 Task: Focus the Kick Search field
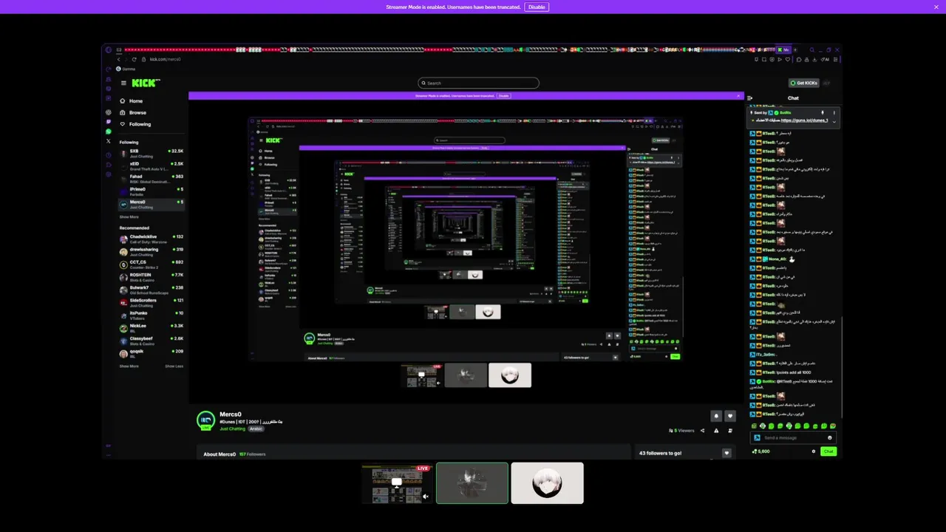478,83
